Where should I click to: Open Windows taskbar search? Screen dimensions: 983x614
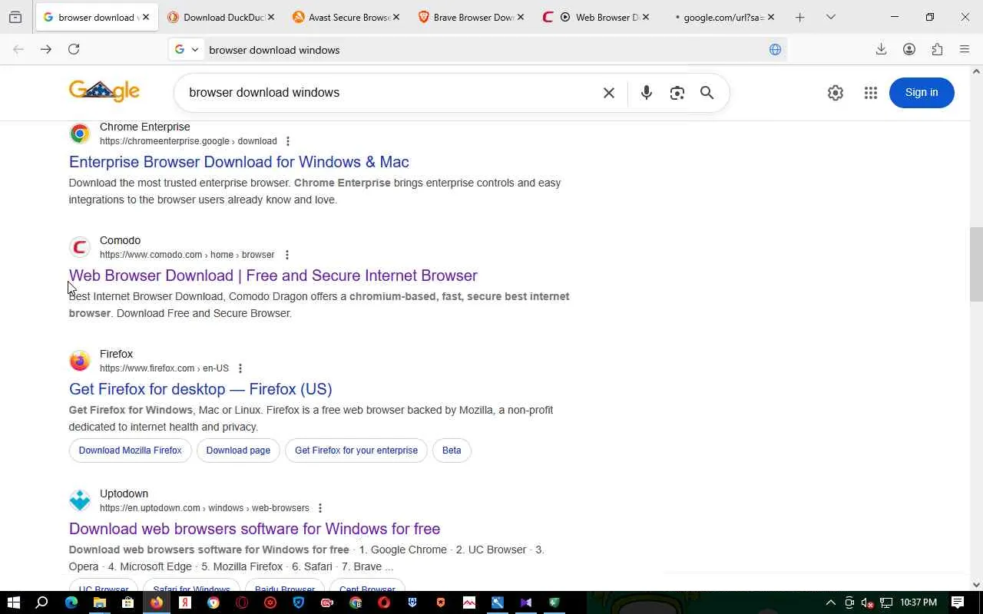tap(42, 602)
